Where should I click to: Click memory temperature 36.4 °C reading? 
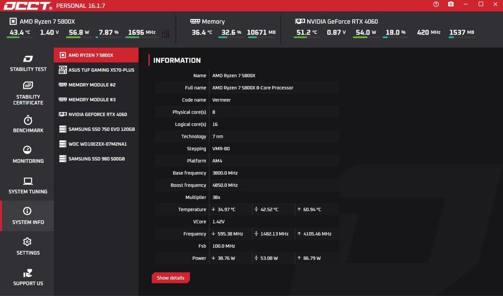click(x=202, y=32)
